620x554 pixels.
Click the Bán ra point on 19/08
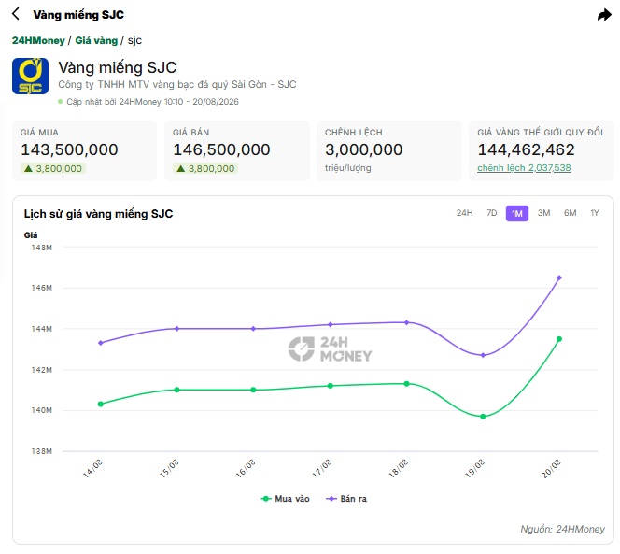(483, 355)
